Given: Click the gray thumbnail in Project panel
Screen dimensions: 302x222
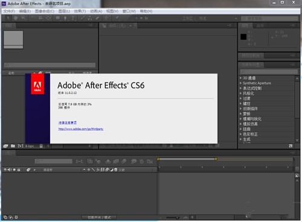Looking at the screenshot, I should coord(13,39).
